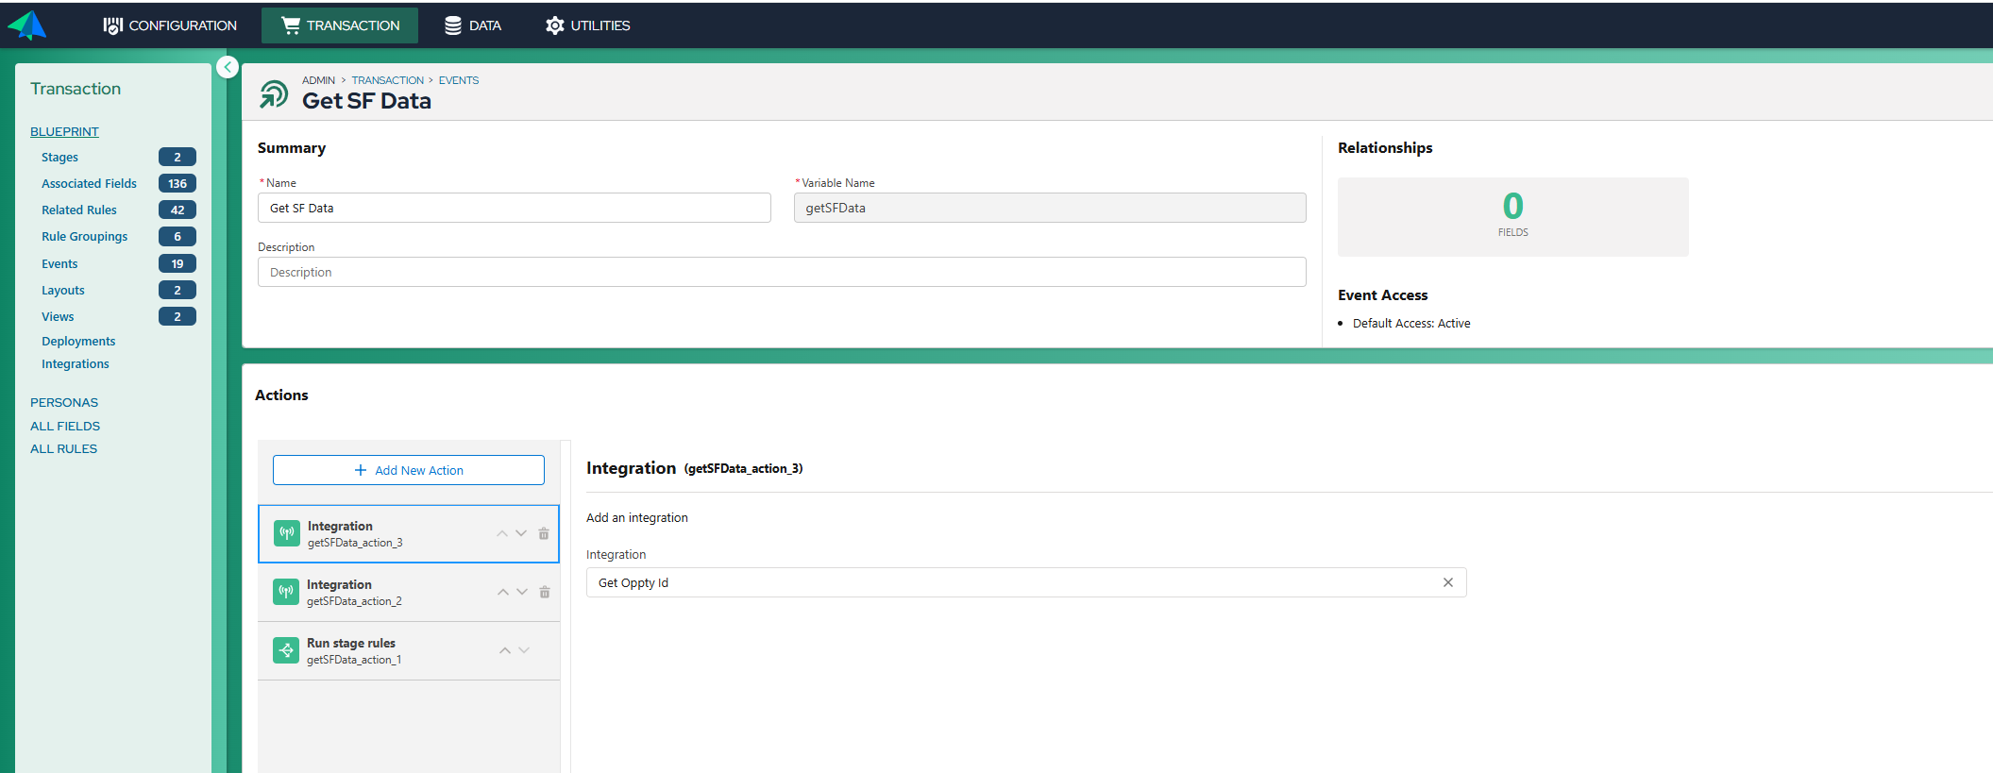The height and width of the screenshot is (773, 1993).
Task: Open the Utilities menu
Action: pyautogui.click(x=587, y=25)
